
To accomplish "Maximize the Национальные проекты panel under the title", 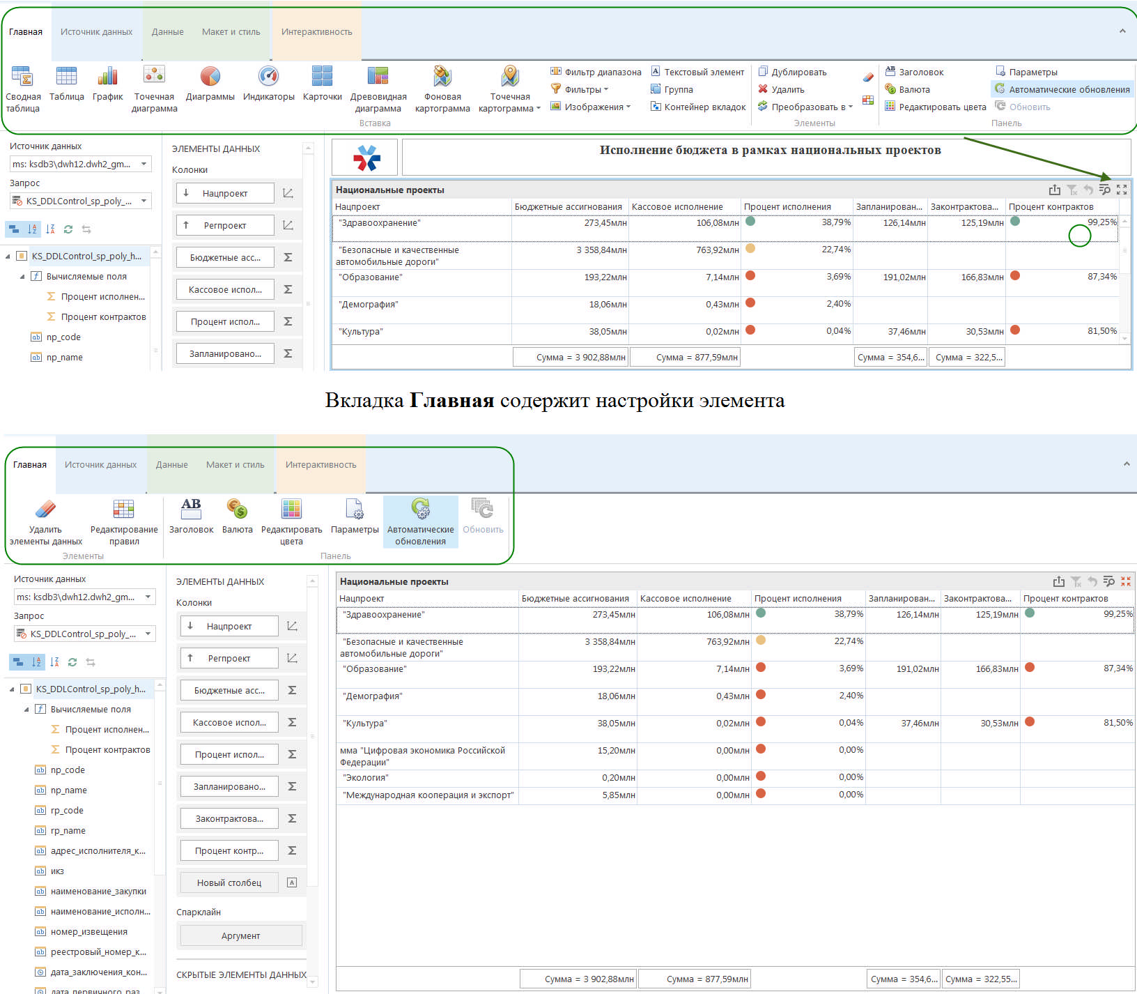I will click(x=1121, y=190).
